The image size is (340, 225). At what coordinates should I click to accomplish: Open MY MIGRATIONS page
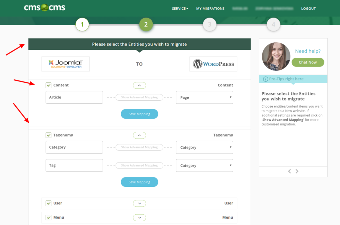(210, 8)
